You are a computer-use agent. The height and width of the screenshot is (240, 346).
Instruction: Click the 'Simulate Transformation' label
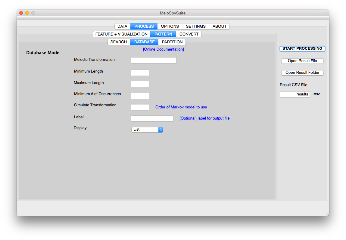click(x=95, y=105)
